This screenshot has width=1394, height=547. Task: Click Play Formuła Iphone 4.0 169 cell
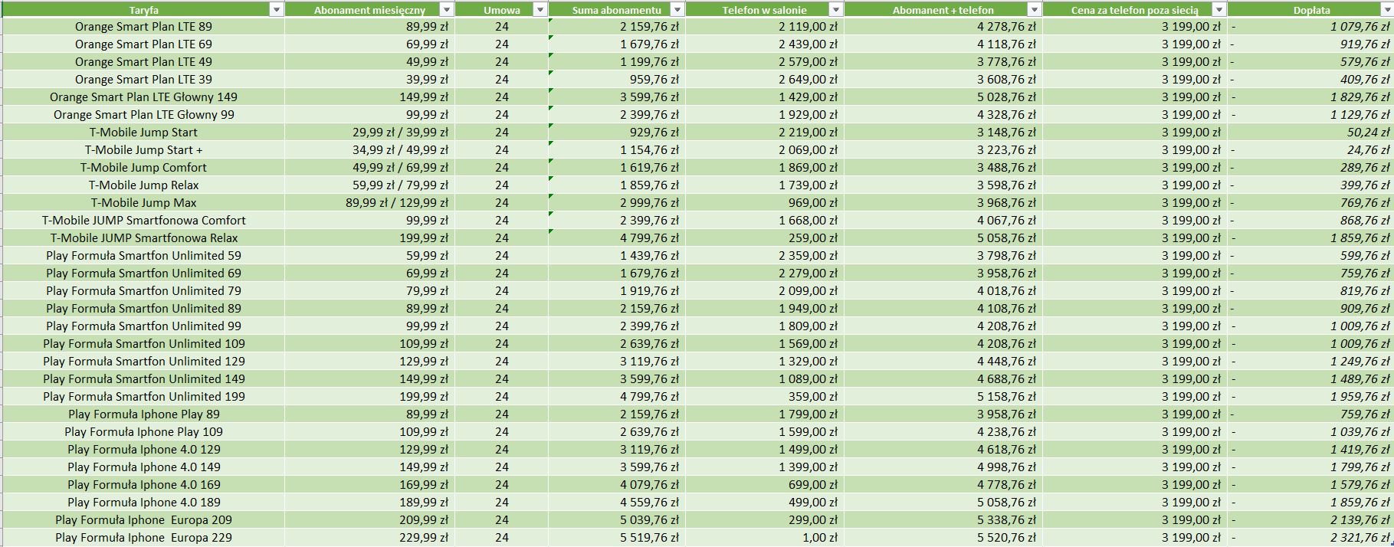point(143,484)
